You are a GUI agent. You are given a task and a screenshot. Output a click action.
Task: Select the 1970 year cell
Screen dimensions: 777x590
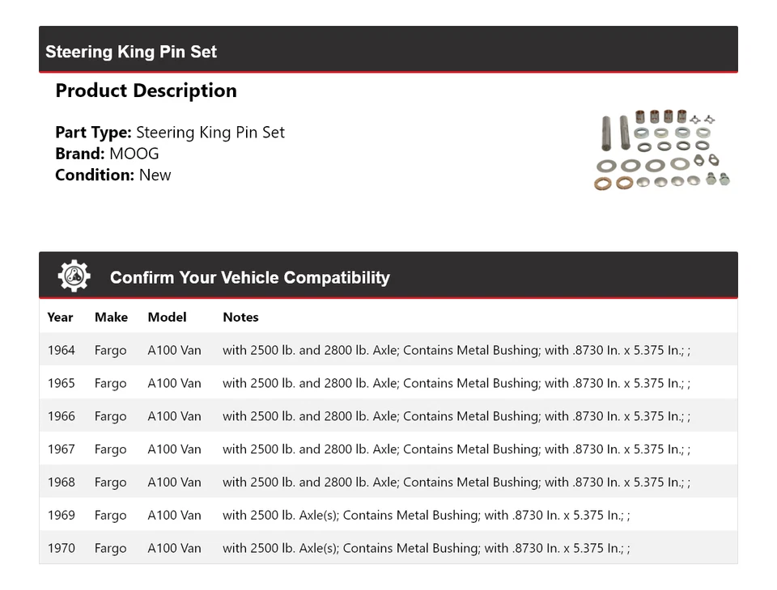point(61,548)
